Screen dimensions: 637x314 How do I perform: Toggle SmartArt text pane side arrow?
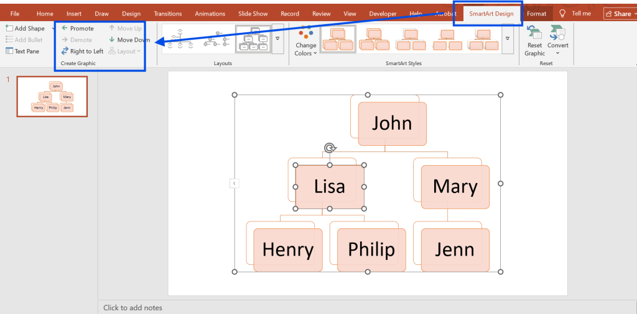coord(235,183)
